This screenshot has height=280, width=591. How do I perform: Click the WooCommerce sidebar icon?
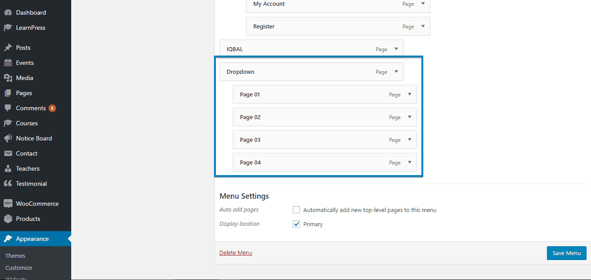click(x=9, y=203)
